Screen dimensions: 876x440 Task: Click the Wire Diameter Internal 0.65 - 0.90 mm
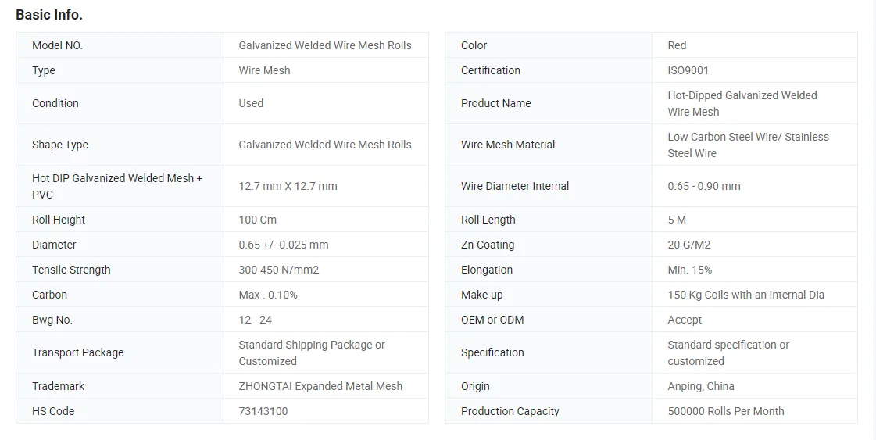click(704, 186)
